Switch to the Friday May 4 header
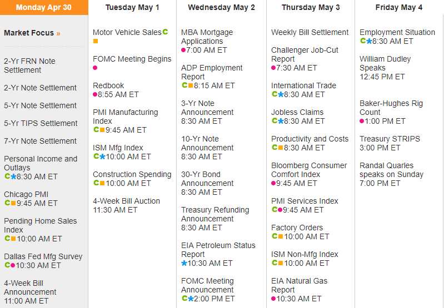The width and height of the screenshot is (444, 308). [x=399, y=8]
